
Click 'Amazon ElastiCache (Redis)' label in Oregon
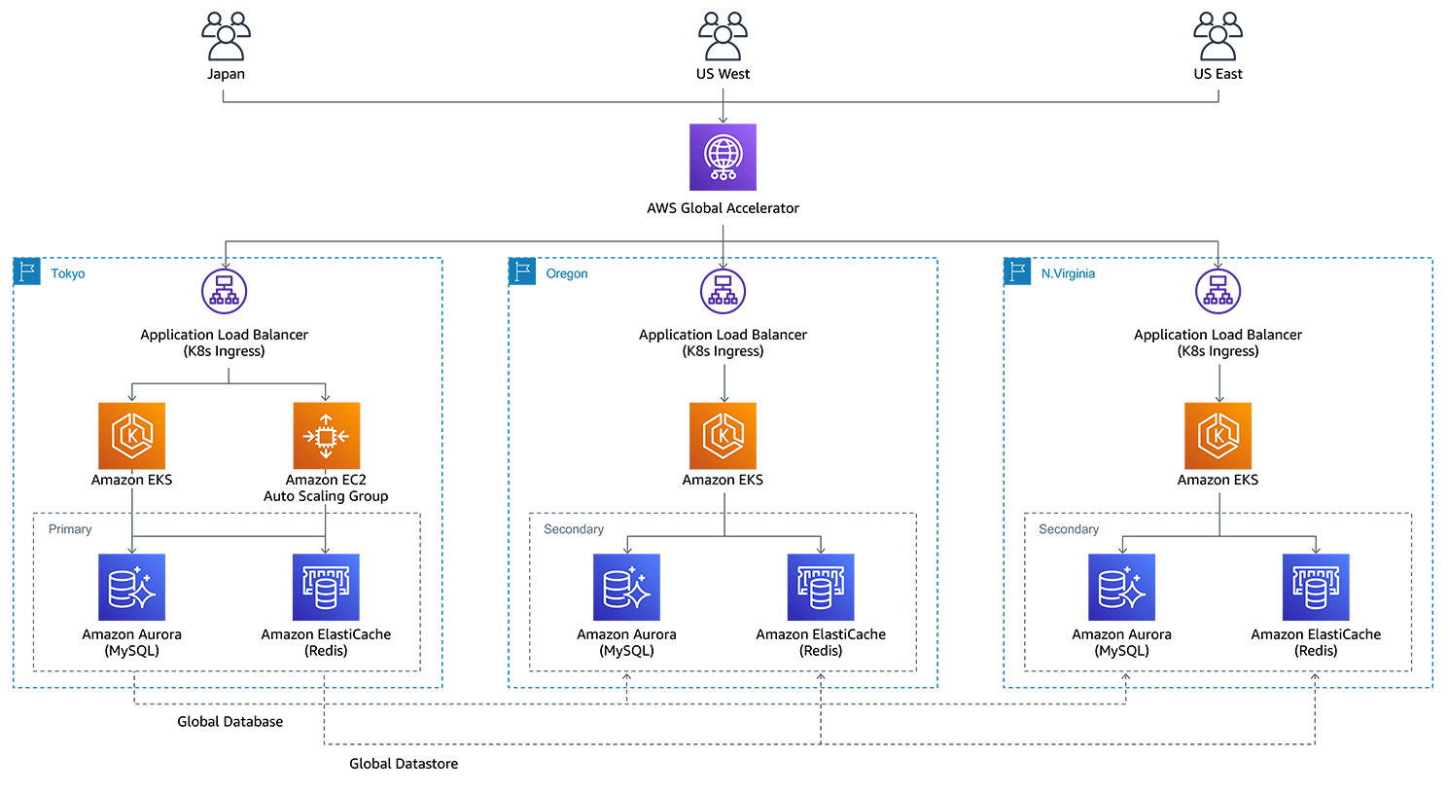(x=821, y=642)
